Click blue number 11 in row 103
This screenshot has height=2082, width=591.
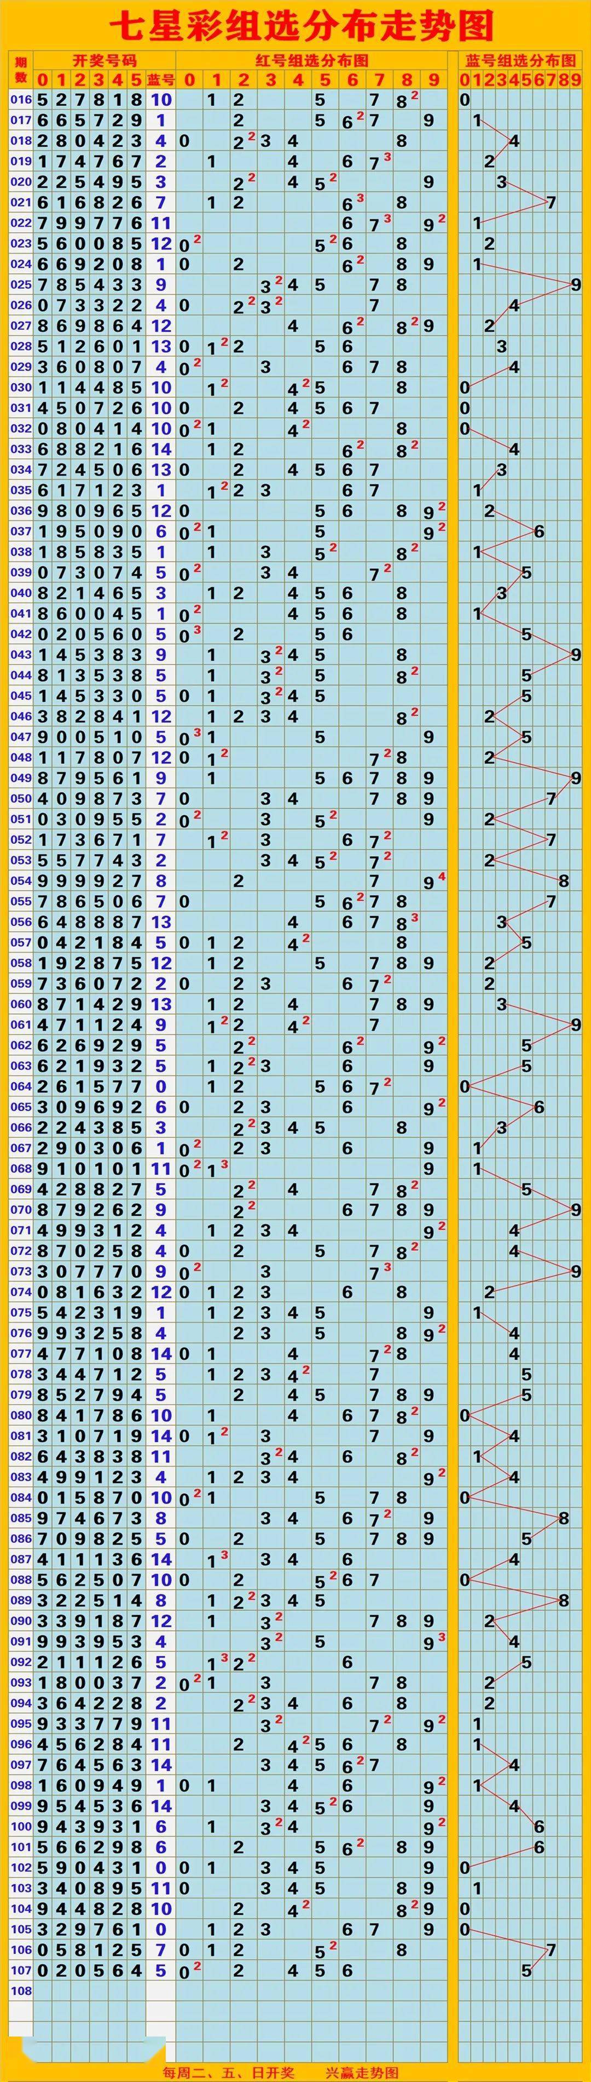161,1888
